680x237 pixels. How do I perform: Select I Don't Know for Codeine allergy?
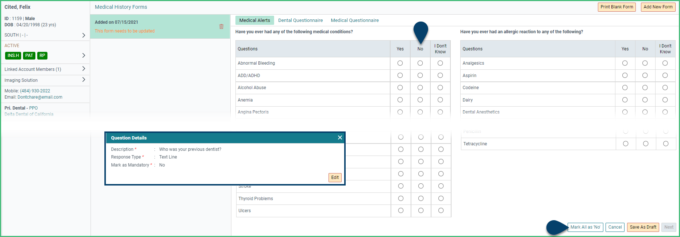click(x=665, y=88)
